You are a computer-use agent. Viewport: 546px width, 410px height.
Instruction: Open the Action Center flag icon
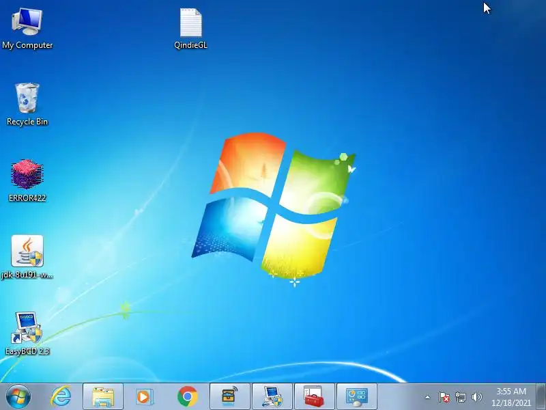(x=444, y=397)
